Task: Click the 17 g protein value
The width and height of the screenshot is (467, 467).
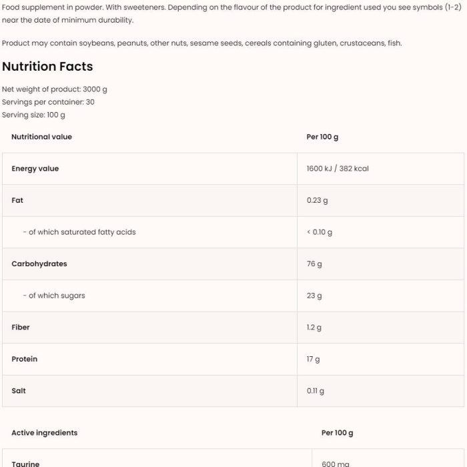Action: (313, 359)
